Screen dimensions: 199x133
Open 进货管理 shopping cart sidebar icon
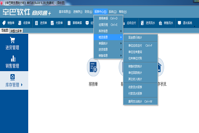point(13,40)
